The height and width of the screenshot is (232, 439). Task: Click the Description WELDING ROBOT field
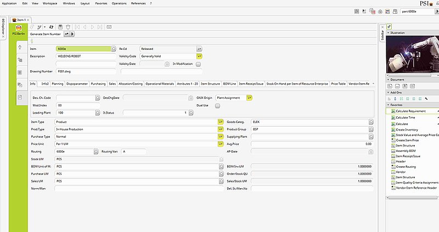pos(86,56)
